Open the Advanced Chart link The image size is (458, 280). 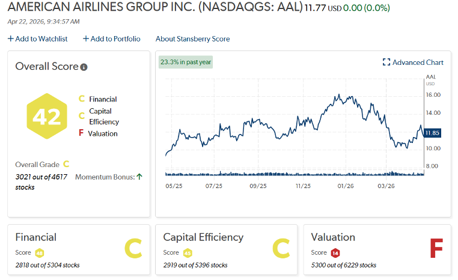click(418, 62)
